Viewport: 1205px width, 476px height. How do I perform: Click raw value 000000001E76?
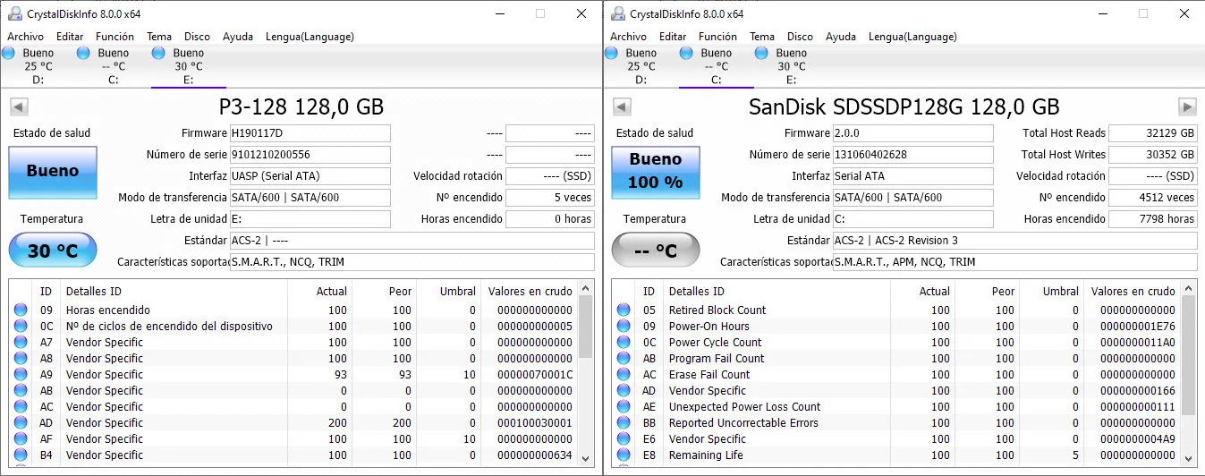tap(1138, 327)
